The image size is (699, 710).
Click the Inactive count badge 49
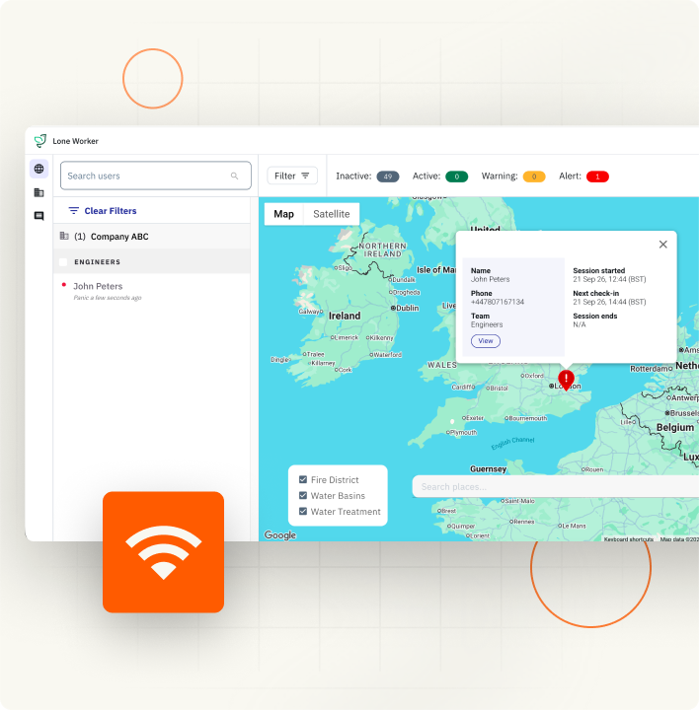(388, 177)
